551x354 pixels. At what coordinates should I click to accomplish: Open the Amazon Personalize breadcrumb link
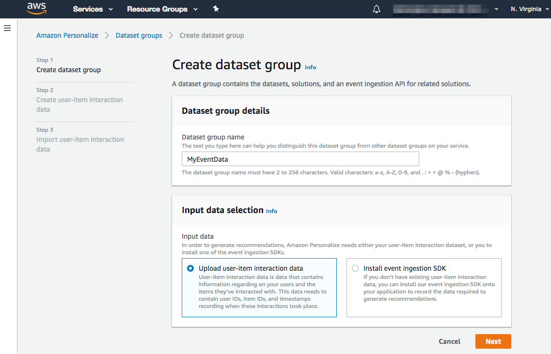pos(67,35)
